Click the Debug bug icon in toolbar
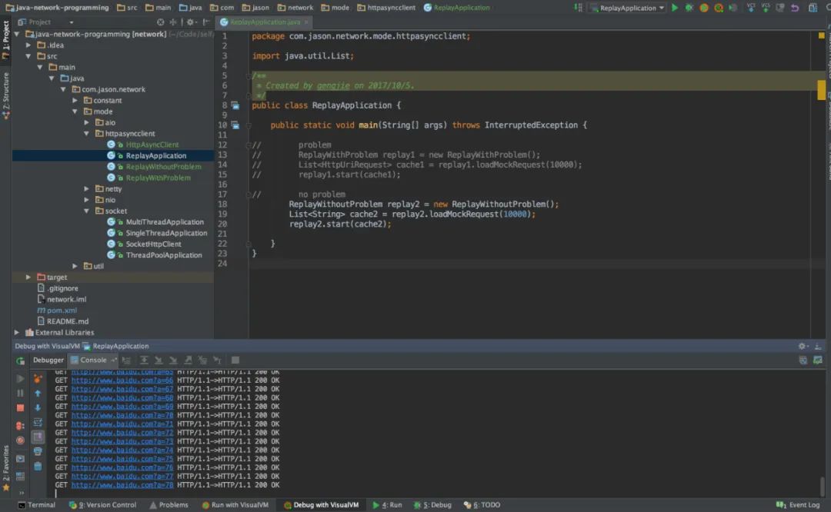The image size is (831, 512). click(689, 8)
